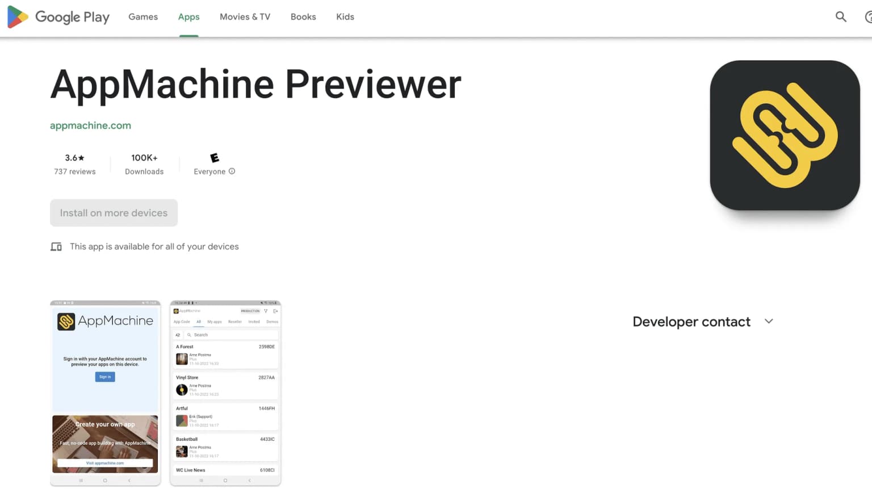Click the devices availability icon
The image size is (872, 497).
coord(56,246)
